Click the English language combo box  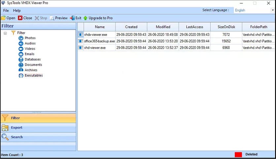click(254, 10)
